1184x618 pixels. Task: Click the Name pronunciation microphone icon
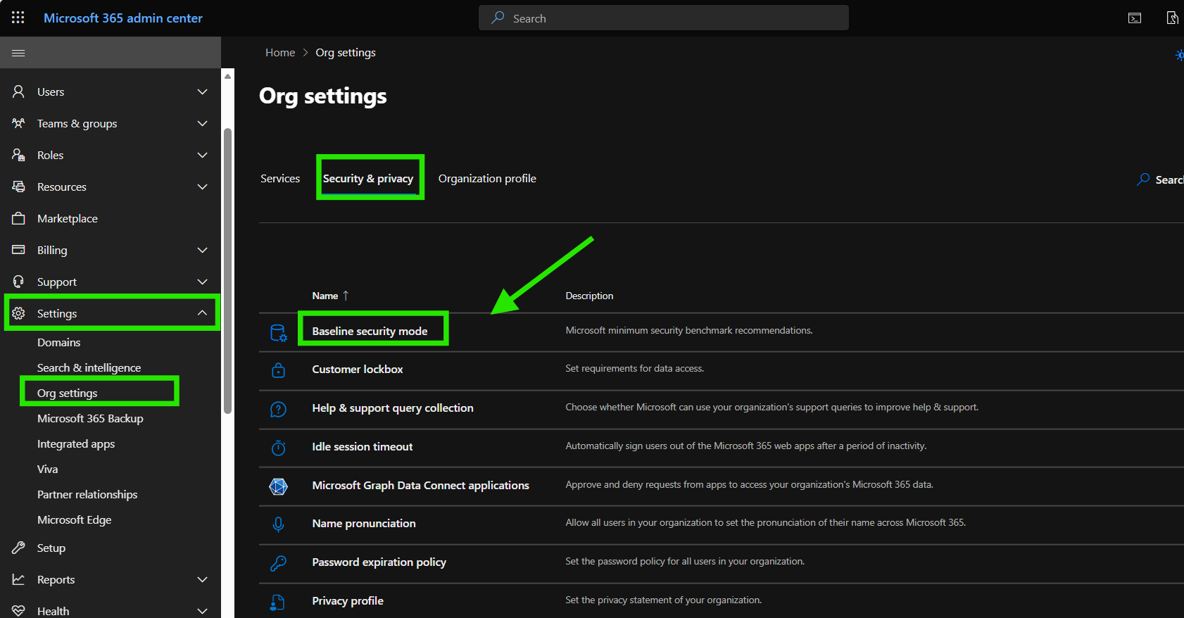(279, 524)
